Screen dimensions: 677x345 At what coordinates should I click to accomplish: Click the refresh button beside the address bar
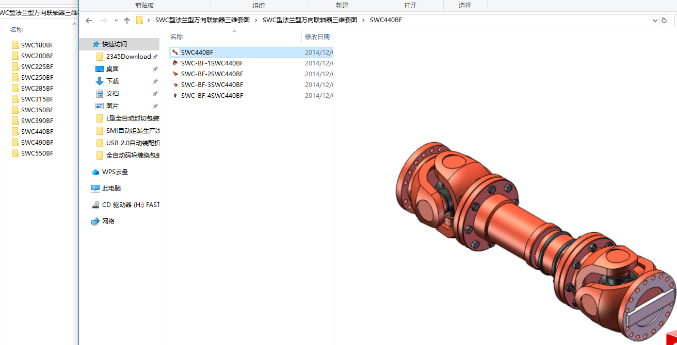(x=664, y=20)
